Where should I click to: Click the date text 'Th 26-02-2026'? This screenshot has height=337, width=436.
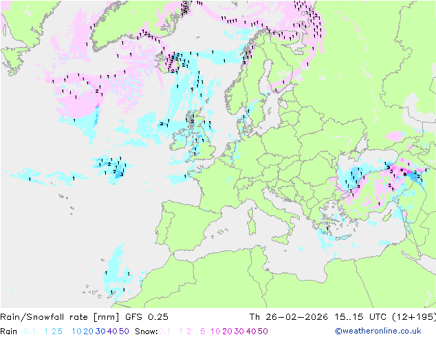click(289, 317)
